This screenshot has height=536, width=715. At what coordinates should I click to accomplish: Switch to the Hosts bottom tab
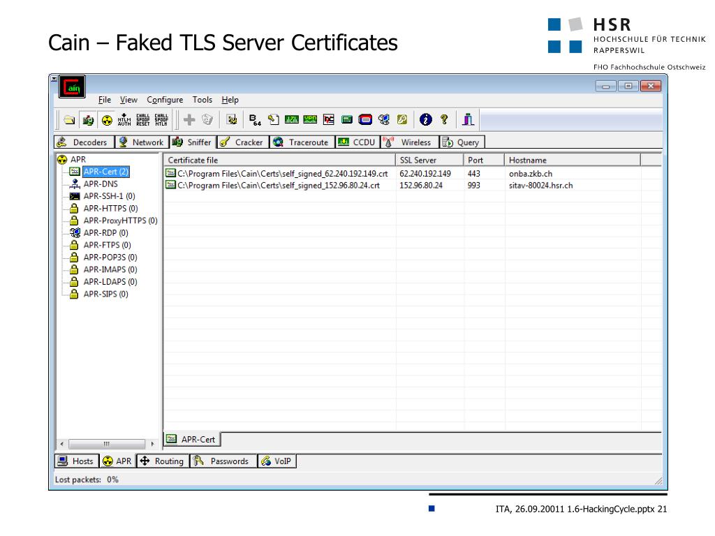(x=77, y=461)
